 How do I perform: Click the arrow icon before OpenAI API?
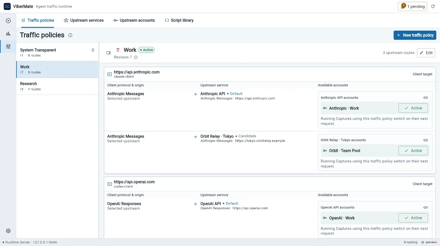[195, 204]
